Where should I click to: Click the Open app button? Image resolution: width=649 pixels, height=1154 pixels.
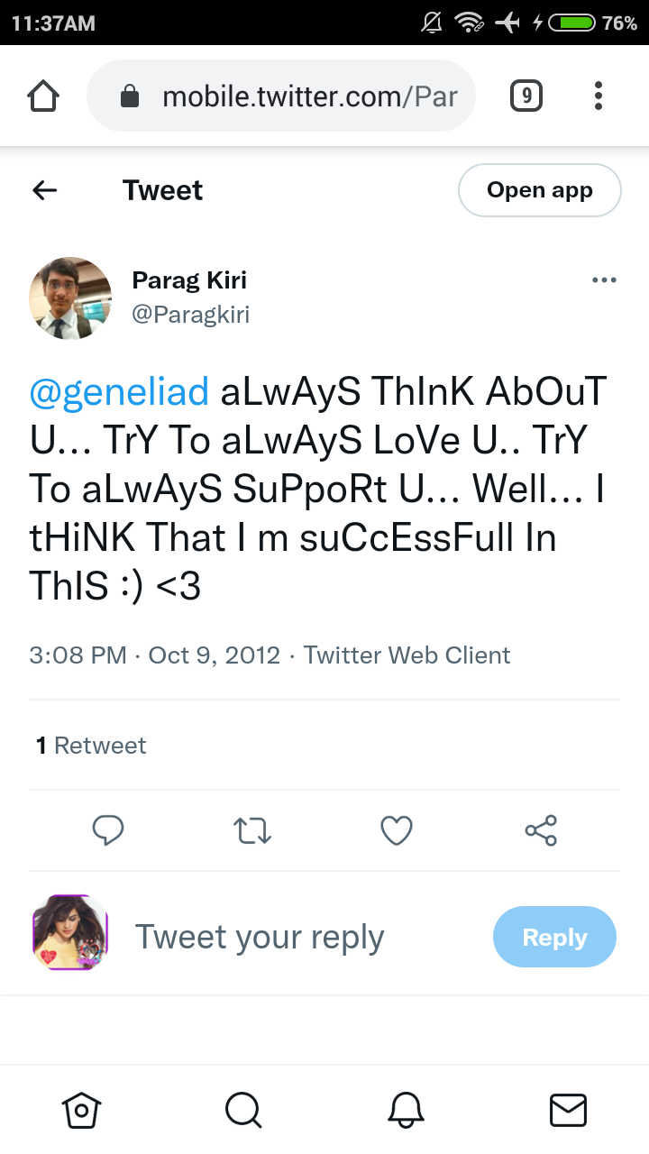540,190
